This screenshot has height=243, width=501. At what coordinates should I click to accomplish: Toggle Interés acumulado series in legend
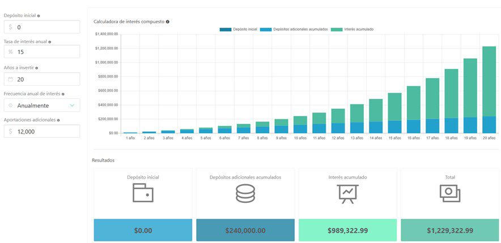352,29
